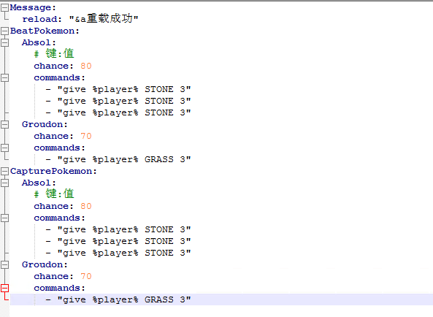
Task: Fold the Absol block under CapturePokemon
Action: (4, 183)
